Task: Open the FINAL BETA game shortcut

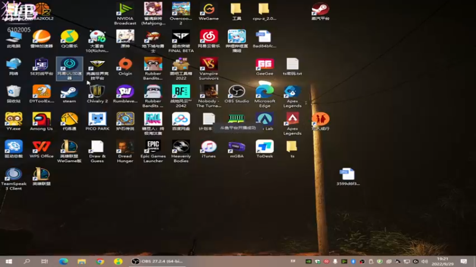Action: click(181, 41)
